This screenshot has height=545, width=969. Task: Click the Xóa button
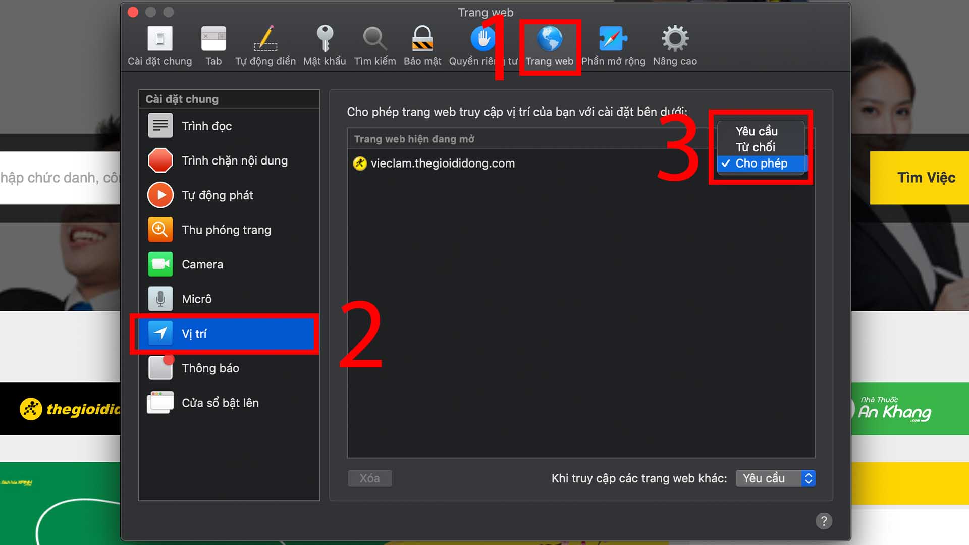[x=369, y=478]
